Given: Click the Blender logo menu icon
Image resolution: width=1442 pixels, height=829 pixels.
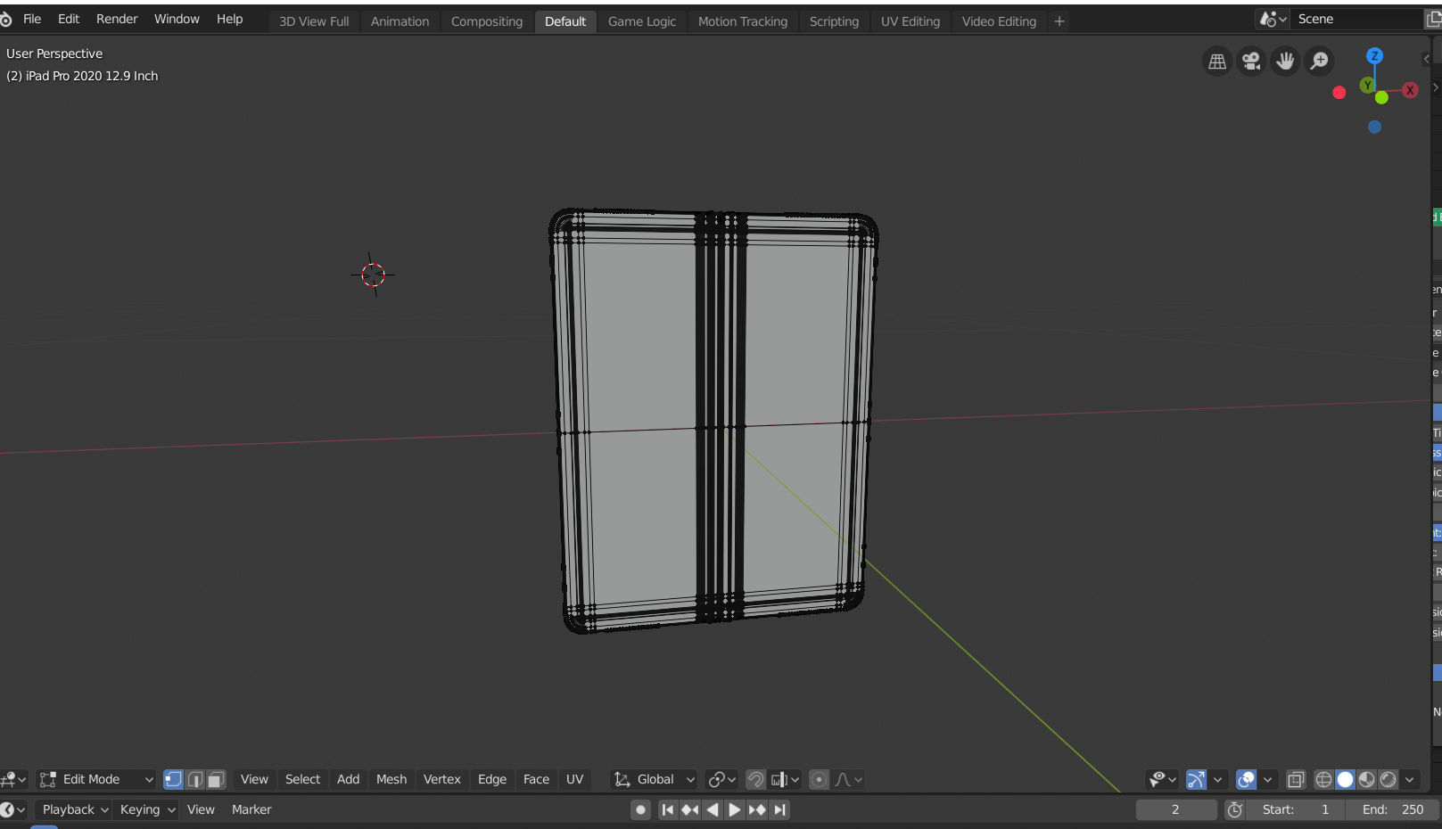Looking at the screenshot, I should click(5, 19).
